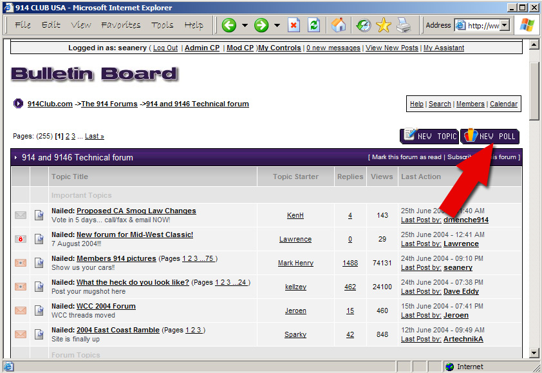Check 0 new messages link
The image size is (542, 373).
click(x=333, y=48)
